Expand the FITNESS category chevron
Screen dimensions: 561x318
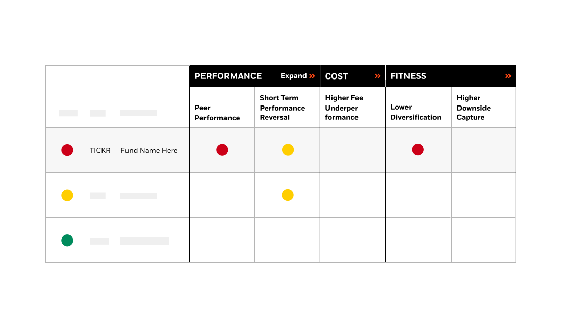pyautogui.click(x=508, y=75)
